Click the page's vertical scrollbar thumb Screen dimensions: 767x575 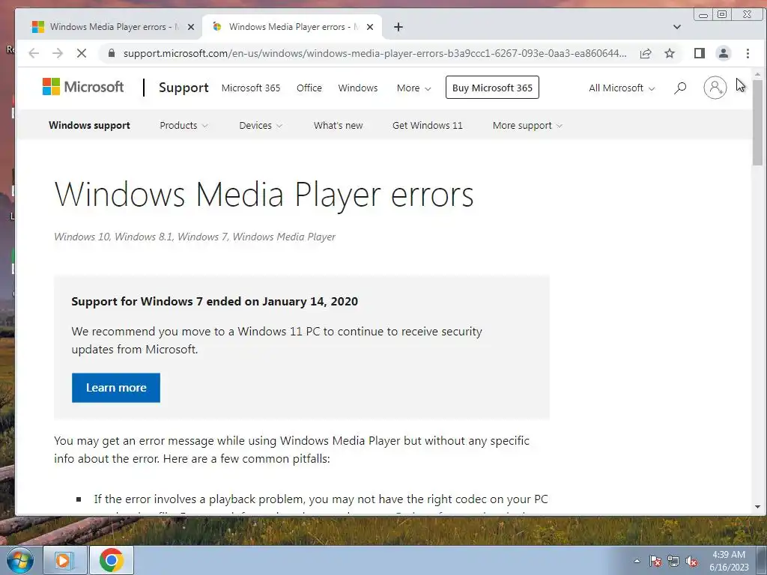point(757,122)
